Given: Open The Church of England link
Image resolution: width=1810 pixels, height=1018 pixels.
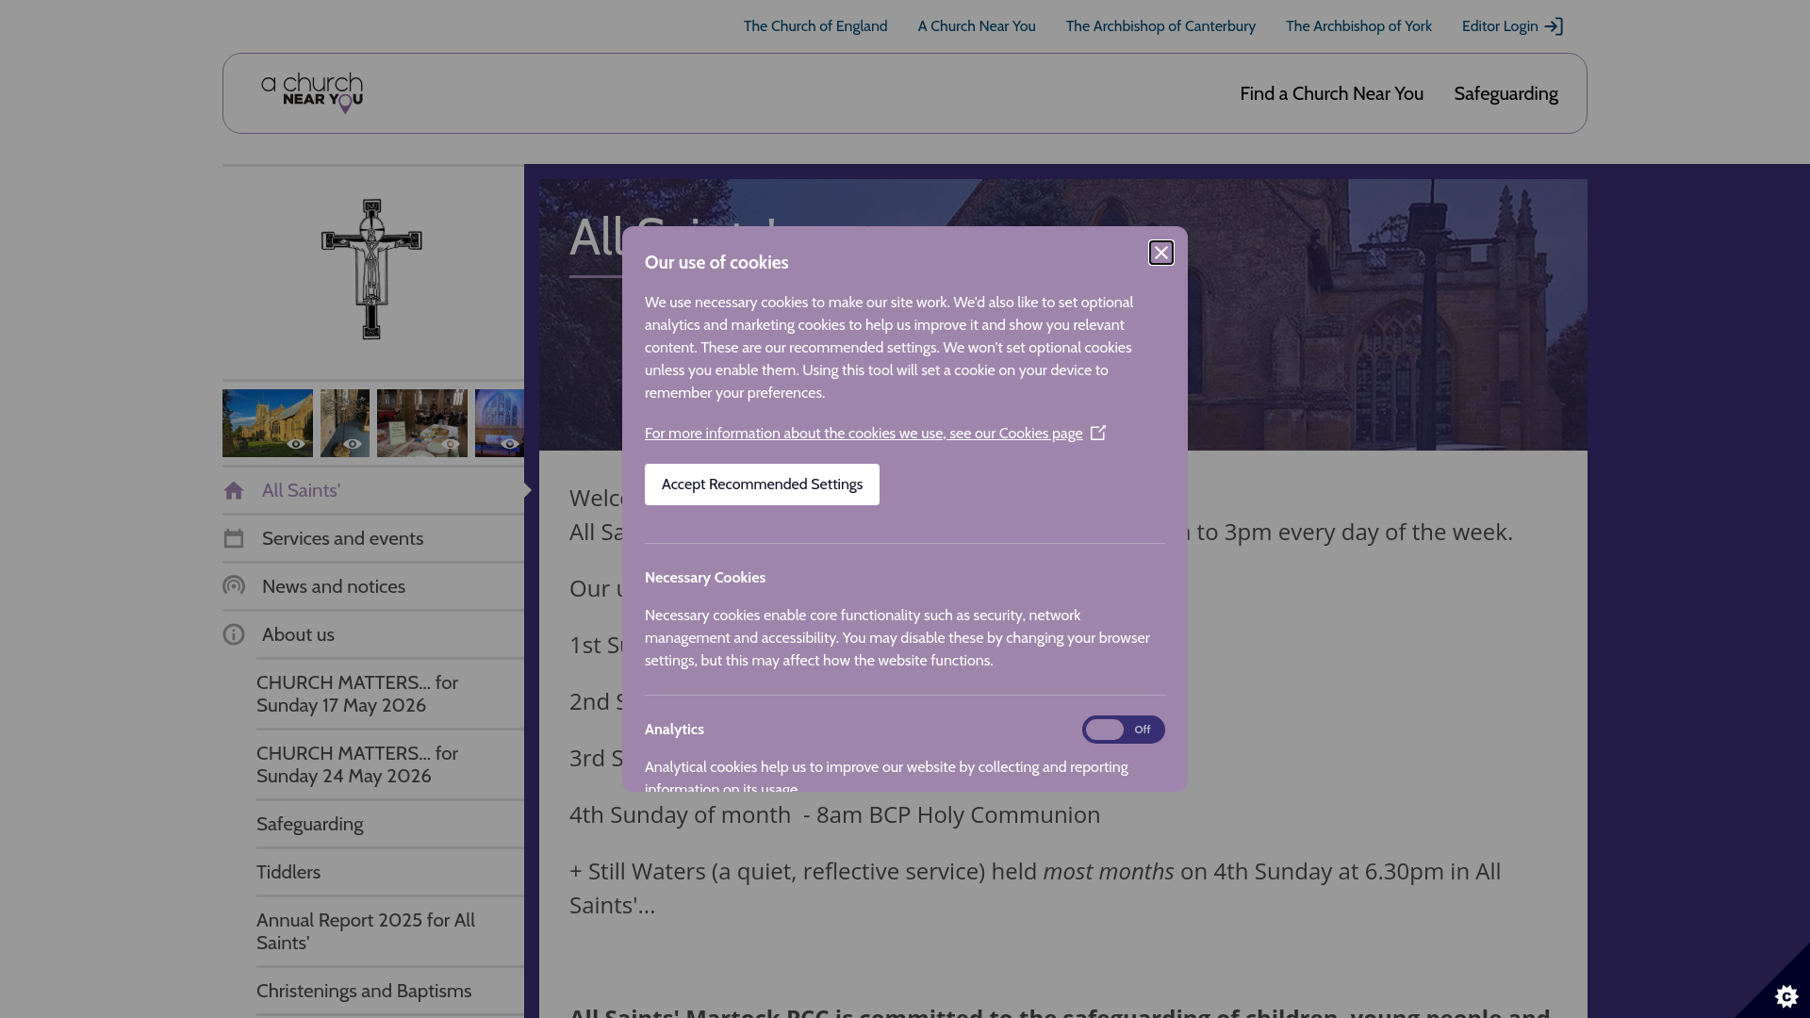Looking at the screenshot, I should tap(815, 26).
